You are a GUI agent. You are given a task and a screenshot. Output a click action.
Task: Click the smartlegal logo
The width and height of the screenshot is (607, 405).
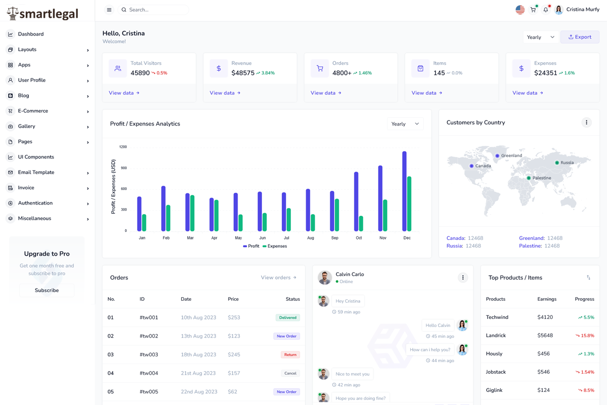coord(42,13)
